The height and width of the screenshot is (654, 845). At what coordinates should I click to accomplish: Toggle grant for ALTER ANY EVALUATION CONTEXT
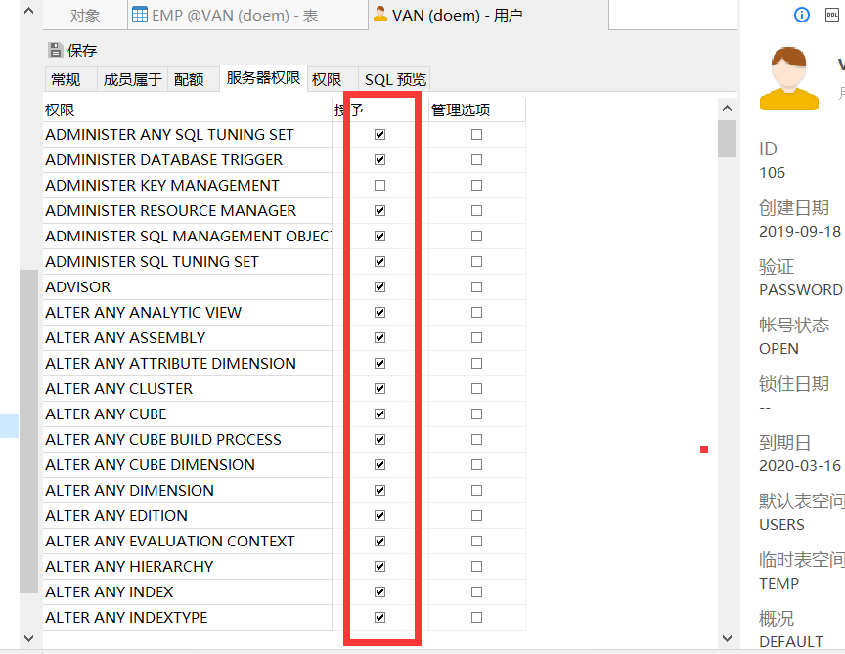point(379,542)
